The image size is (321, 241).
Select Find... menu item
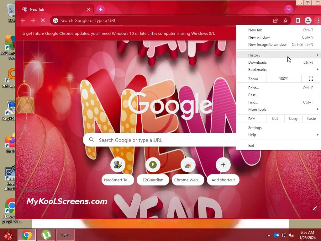click(279, 102)
